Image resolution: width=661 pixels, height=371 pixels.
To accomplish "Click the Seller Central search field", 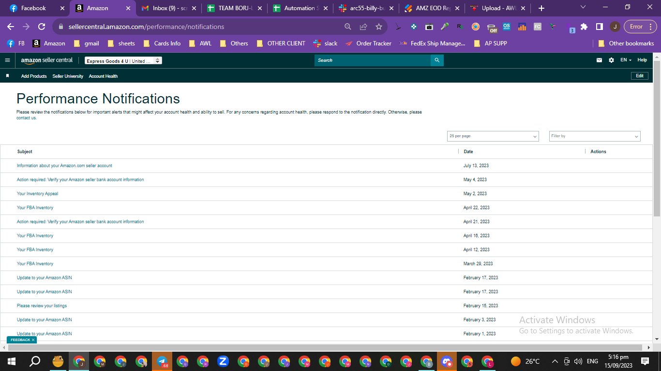I will click(x=372, y=60).
